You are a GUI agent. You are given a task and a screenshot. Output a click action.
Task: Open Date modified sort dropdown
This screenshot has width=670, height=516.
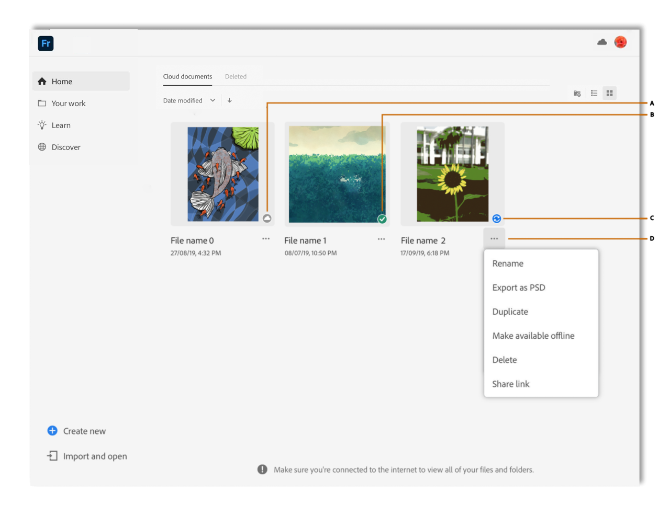coord(189,100)
